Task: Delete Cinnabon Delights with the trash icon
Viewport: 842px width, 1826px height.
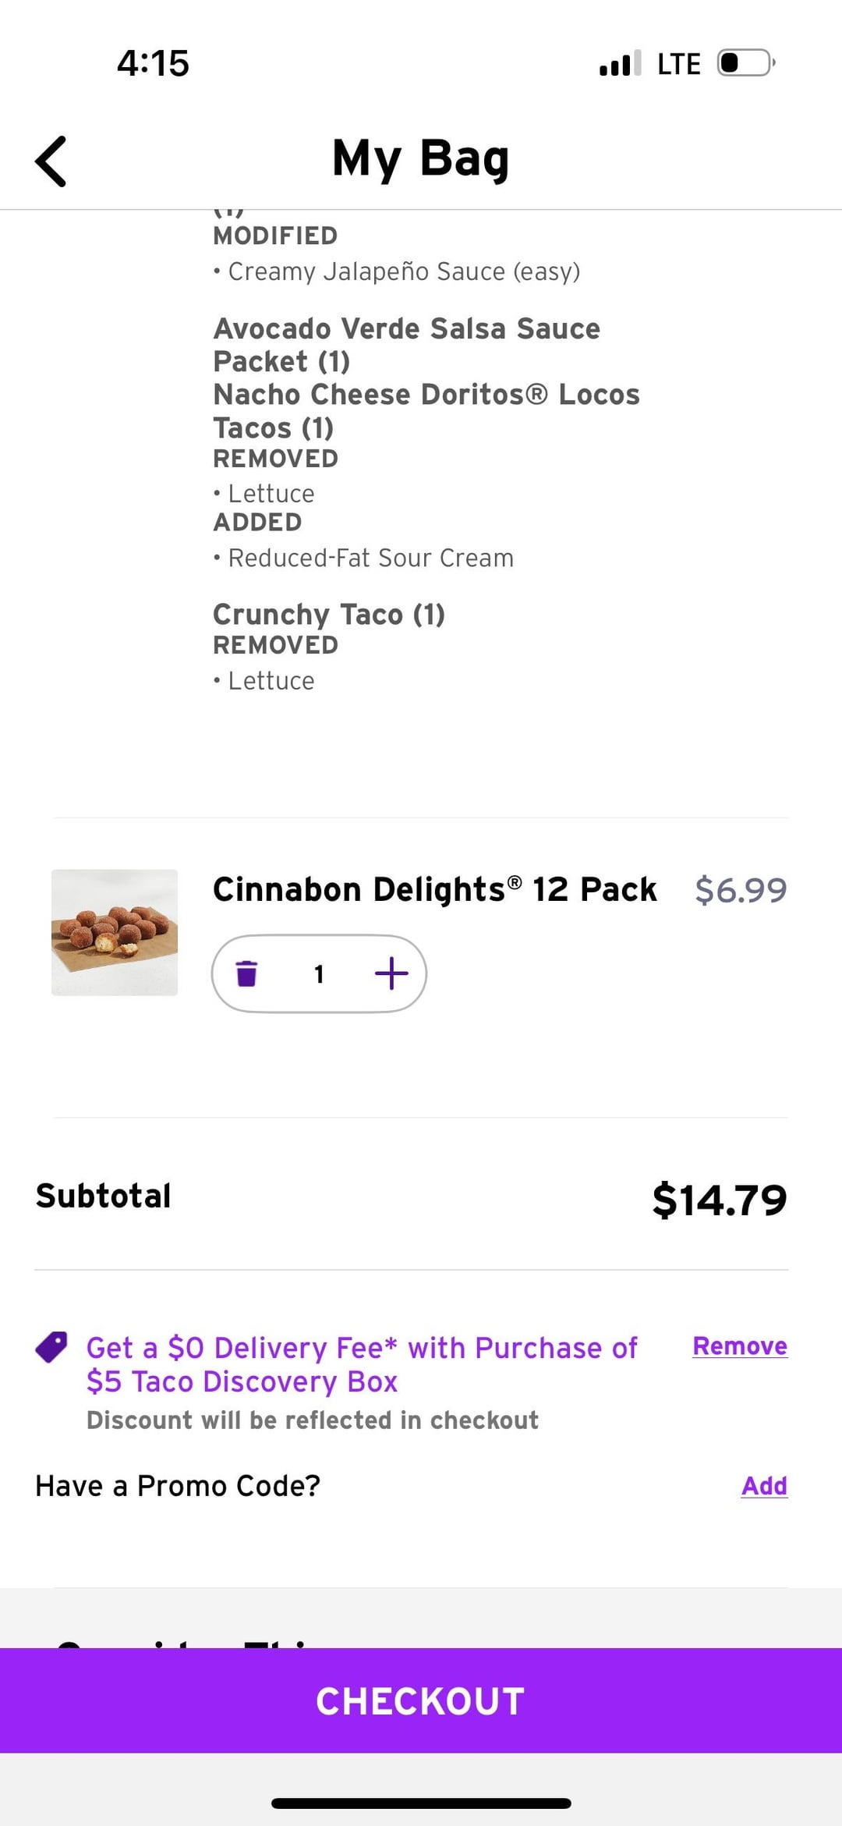Action: coord(246,973)
